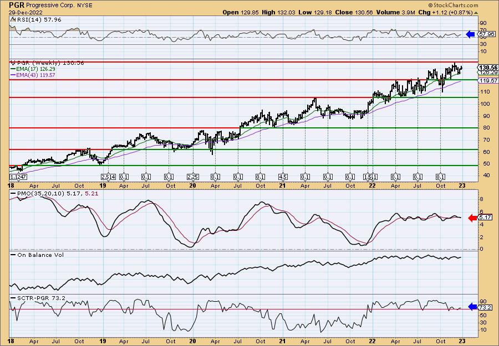Click the 0.1 dividend marker above Apr 2021
The image size is (499, 346).
pos(305,177)
